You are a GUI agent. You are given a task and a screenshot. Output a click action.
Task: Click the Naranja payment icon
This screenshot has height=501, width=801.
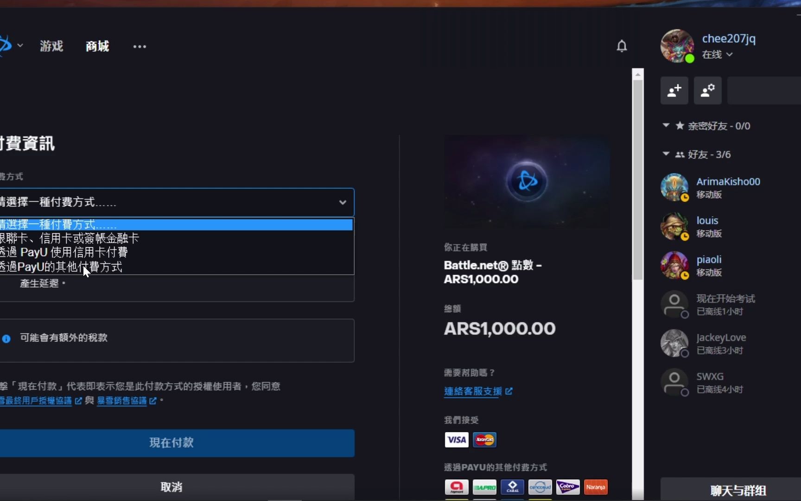[596, 487]
